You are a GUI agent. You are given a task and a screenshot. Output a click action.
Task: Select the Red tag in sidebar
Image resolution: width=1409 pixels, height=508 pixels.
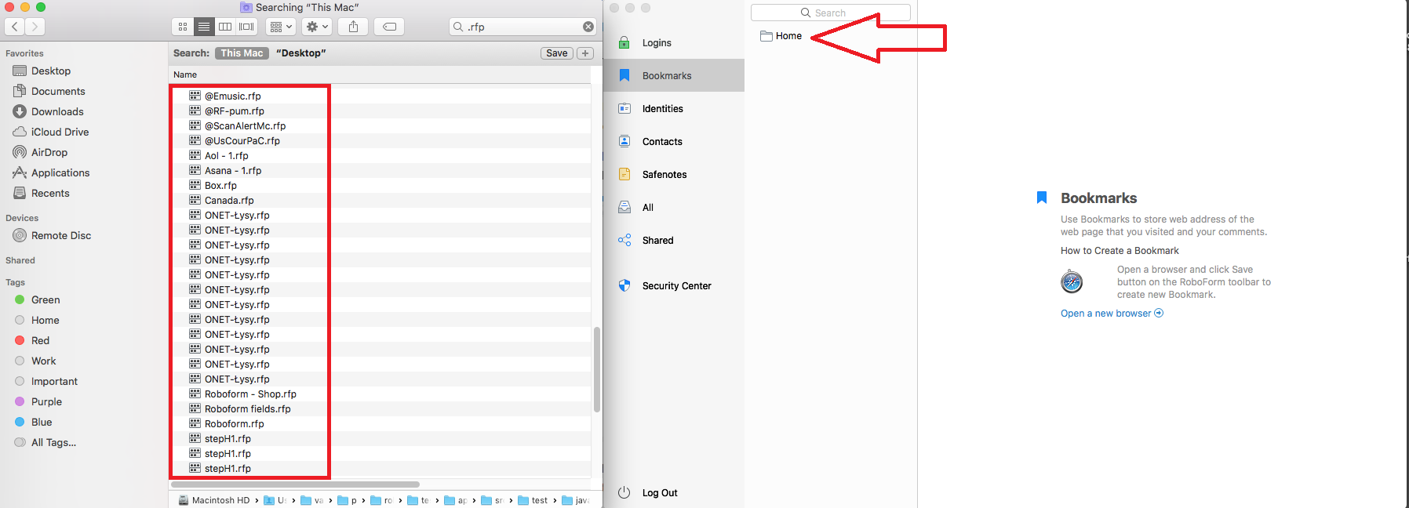(40, 340)
